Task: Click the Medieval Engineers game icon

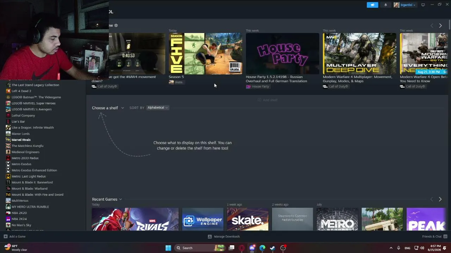Action: point(8,152)
